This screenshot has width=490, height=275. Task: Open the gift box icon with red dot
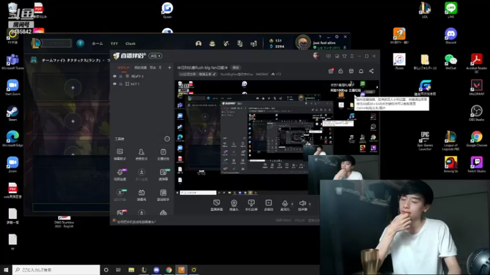tap(331, 71)
